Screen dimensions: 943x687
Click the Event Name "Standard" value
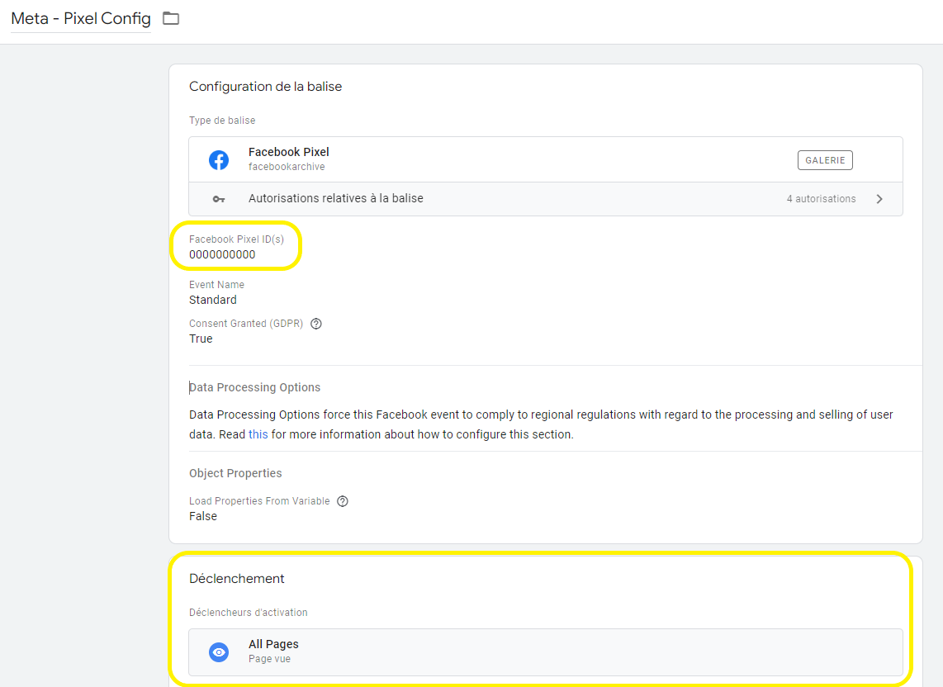[212, 300]
